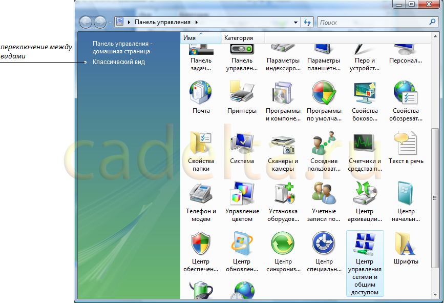Image resolution: width=444 pixels, height=303 pixels.
Task: Expand the arrow after Панель управления breadcrumb
Action: point(196,23)
